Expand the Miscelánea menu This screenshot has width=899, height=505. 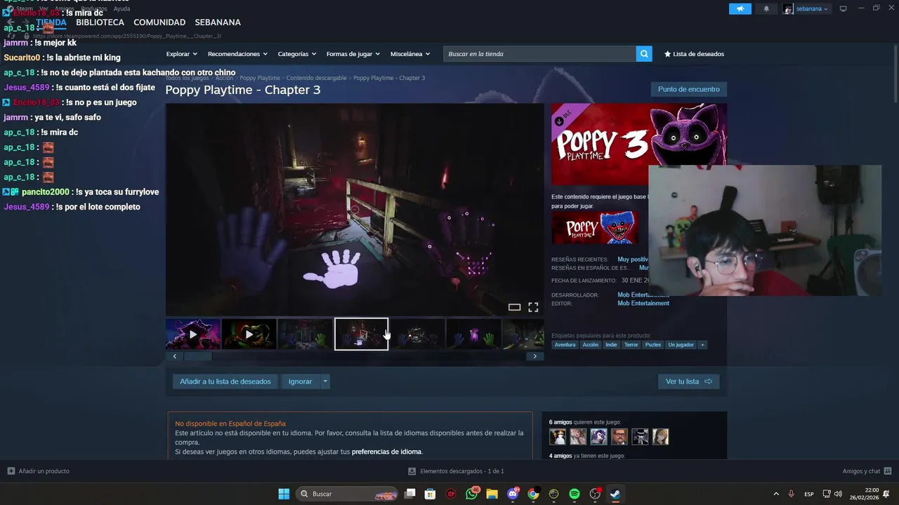409,54
